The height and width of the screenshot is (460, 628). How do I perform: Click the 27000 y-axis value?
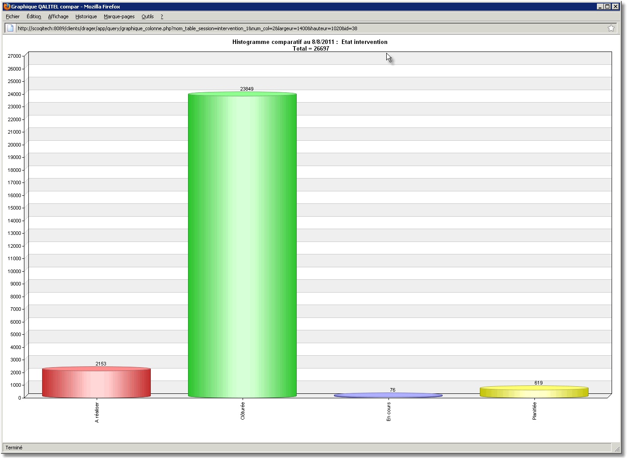[x=14, y=56]
